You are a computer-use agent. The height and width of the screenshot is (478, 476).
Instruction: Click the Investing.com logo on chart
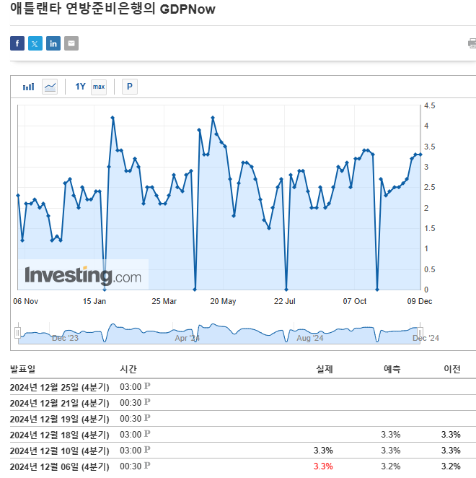pyautogui.click(x=83, y=275)
